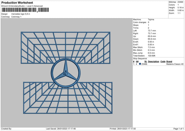
Task: Click the upper grid pattern of the design
Action: point(65,48)
